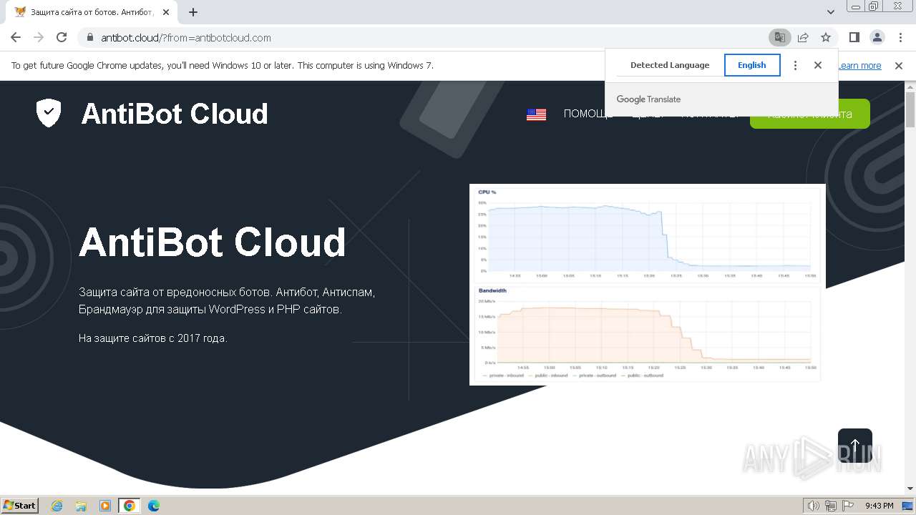The height and width of the screenshot is (515, 916).
Task: Click the scrollbar down arrow
Action: pos(910,489)
